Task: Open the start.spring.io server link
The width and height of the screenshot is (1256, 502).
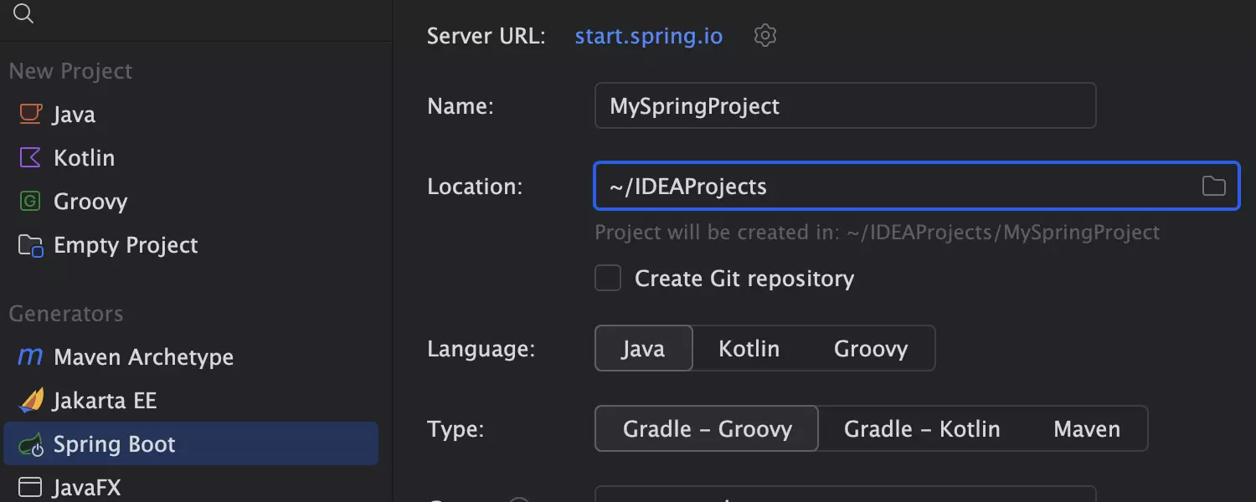Action: coord(648,36)
